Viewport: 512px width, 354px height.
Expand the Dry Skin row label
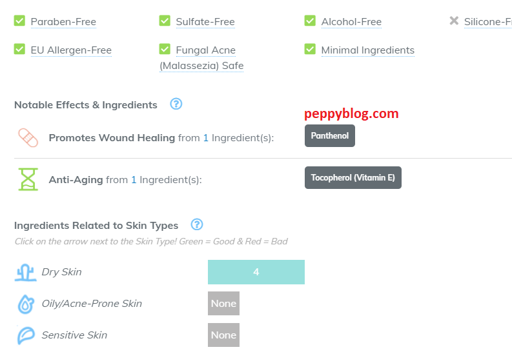click(61, 272)
